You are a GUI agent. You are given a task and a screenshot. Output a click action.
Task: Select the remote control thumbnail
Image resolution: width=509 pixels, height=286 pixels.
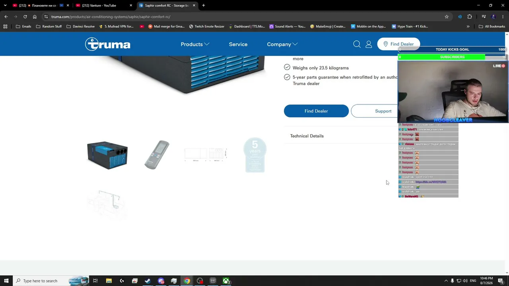[157, 155]
